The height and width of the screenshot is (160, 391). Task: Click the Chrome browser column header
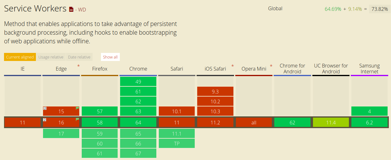coord(138,69)
